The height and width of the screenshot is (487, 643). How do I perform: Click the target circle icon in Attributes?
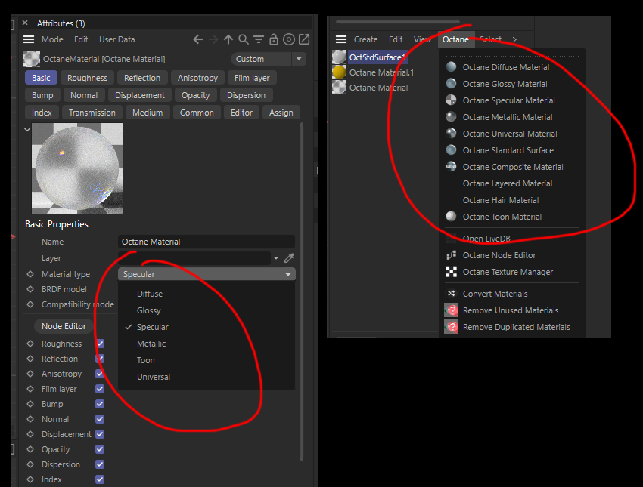tap(289, 39)
